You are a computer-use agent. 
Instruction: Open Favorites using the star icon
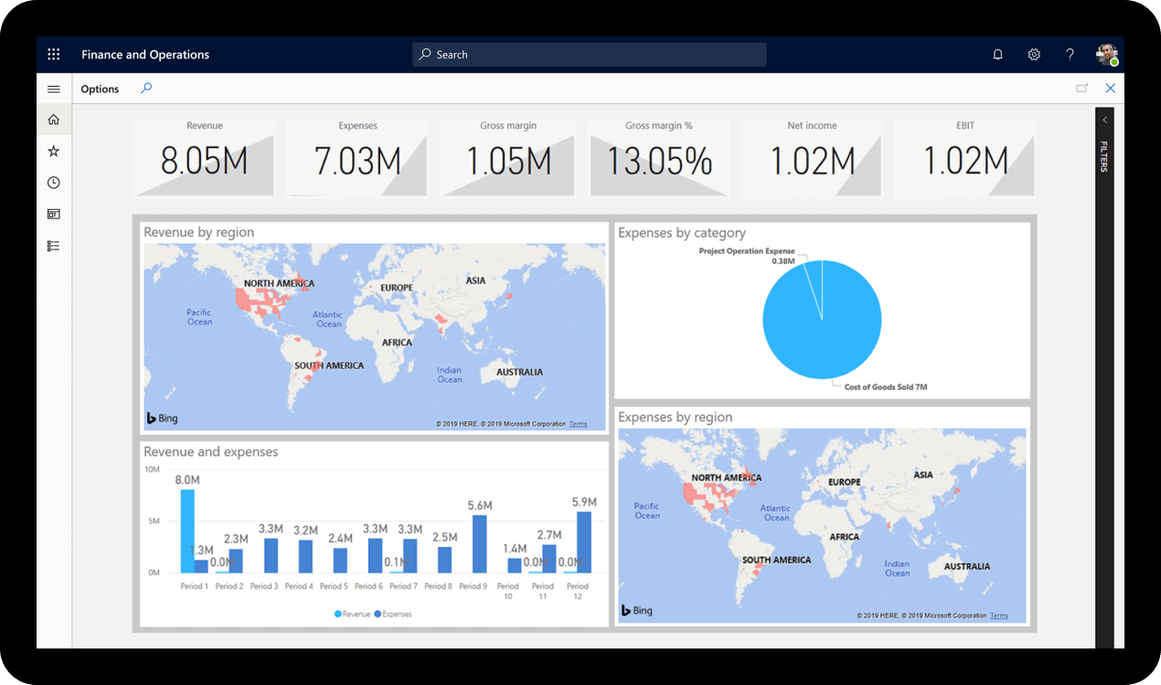(53, 150)
